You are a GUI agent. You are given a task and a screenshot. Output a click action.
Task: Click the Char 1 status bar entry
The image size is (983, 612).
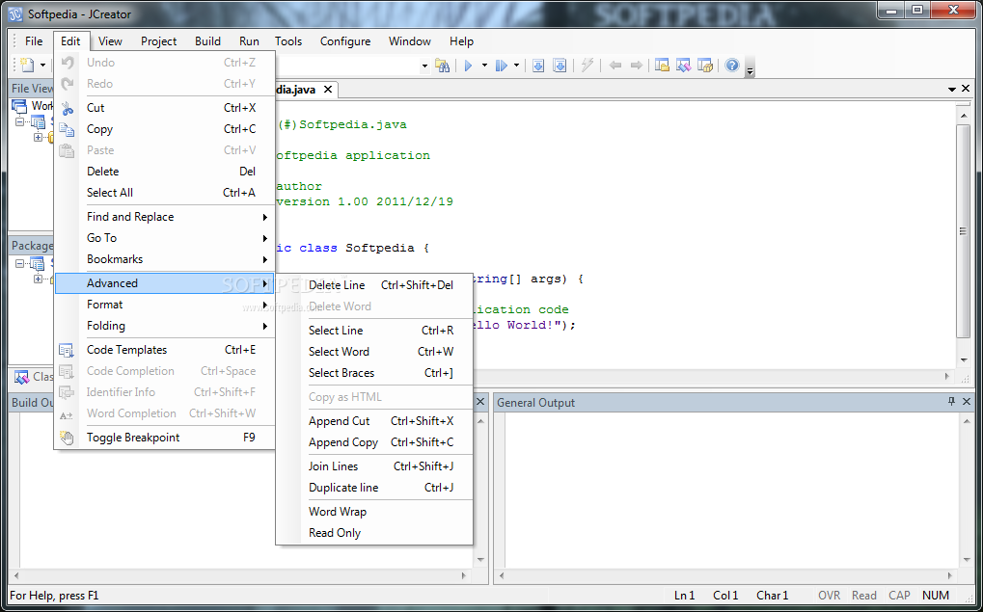772,595
